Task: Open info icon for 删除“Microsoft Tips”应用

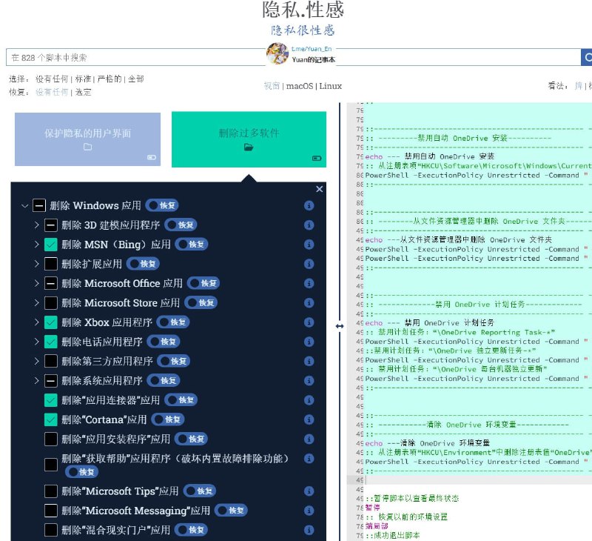Action: pyautogui.click(x=309, y=491)
